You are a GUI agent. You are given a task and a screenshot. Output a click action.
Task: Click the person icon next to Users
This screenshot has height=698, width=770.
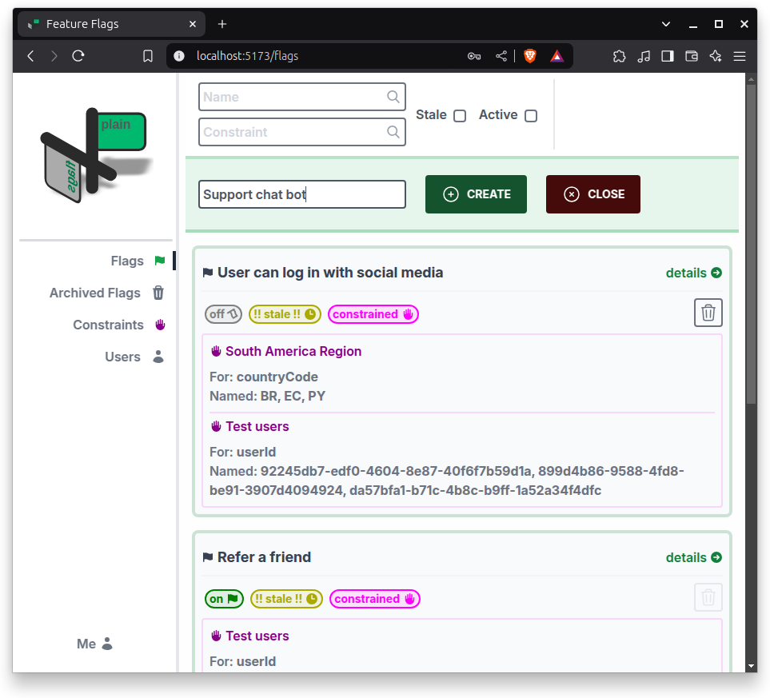tap(158, 357)
